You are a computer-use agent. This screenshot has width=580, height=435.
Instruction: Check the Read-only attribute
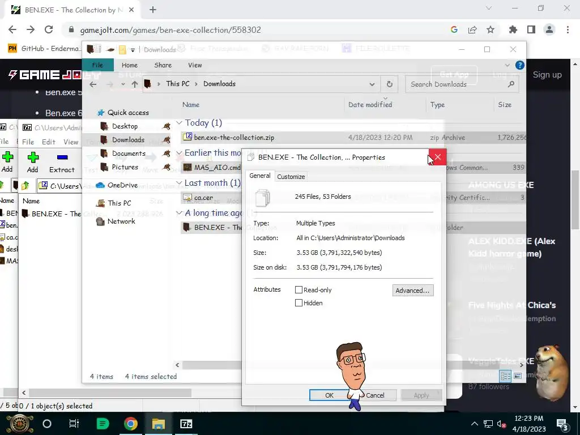pyautogui.click(x=299, y=290)
